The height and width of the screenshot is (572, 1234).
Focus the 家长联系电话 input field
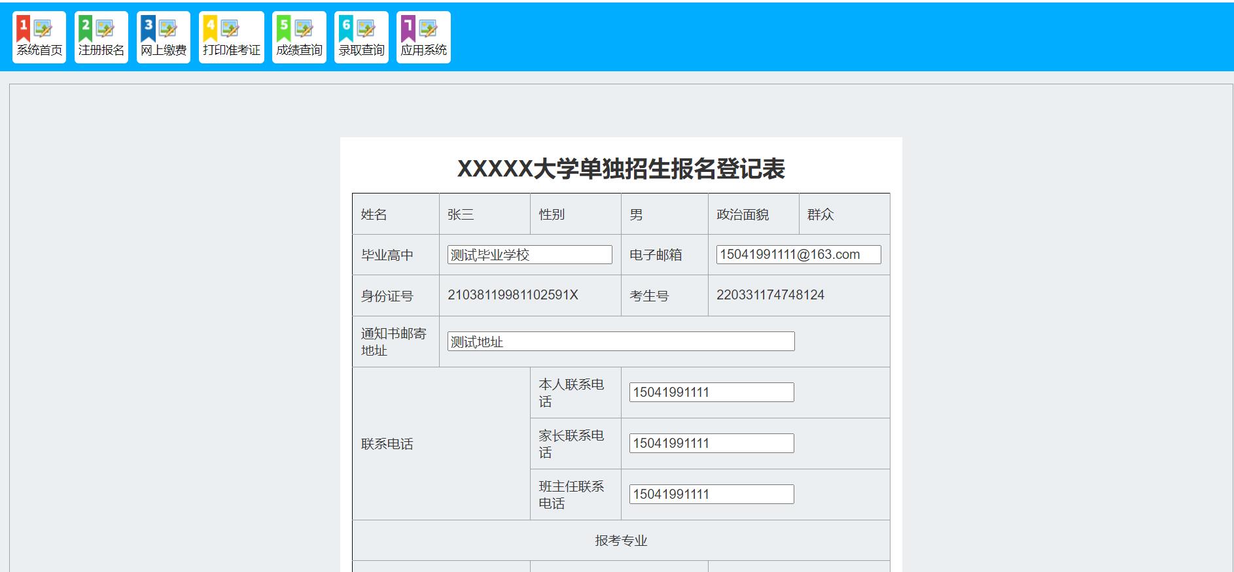[x=712, y=443]
